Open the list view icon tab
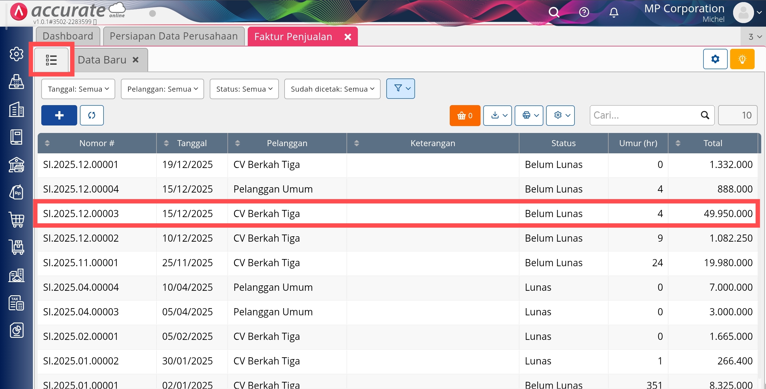Viewport: 766px width, 389px height. pos(51,60)
